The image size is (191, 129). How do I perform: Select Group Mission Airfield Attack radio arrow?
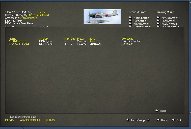tap(130, 17)
